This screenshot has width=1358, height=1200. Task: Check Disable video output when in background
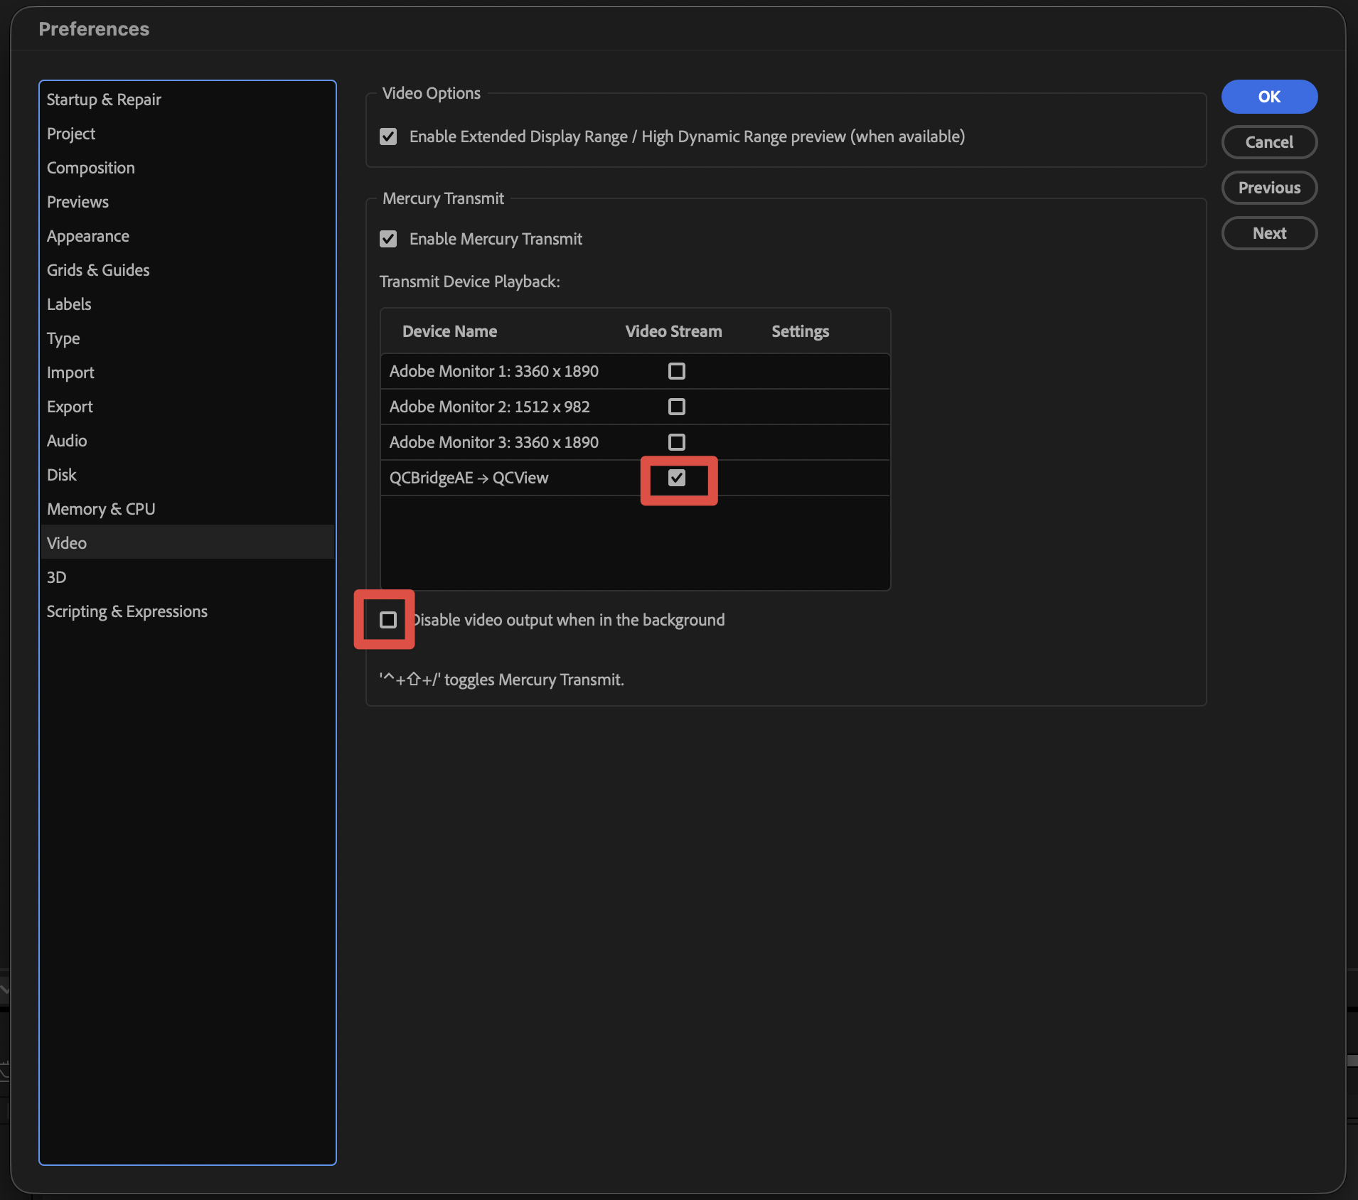coord(388,620)
